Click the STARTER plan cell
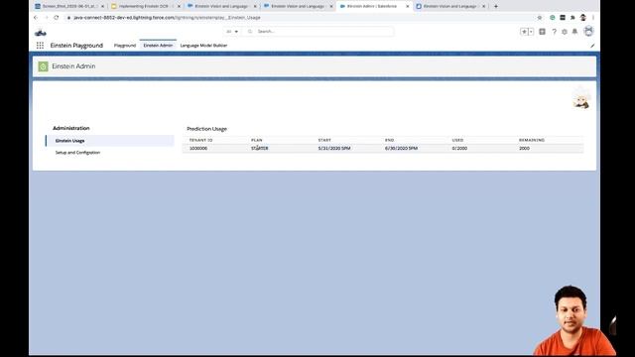Image resolution: width=635 pixels, height=357 pixels. click(260, 149)
